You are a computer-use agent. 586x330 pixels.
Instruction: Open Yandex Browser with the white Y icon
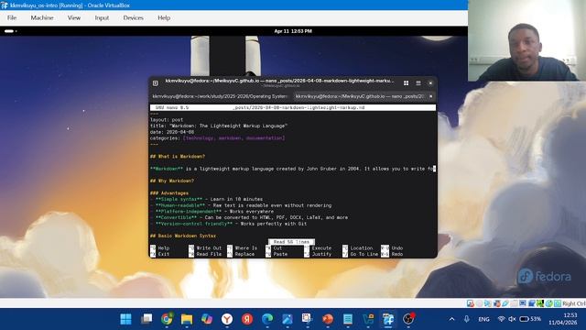pyautogui.click(x=227, y=319)
